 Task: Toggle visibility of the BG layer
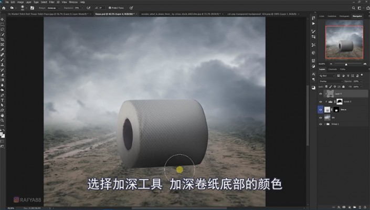point(321,118)
